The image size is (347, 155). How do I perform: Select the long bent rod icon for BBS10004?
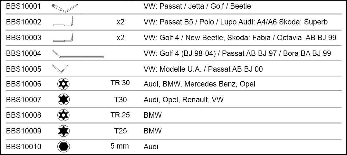[x=77, y=53]
